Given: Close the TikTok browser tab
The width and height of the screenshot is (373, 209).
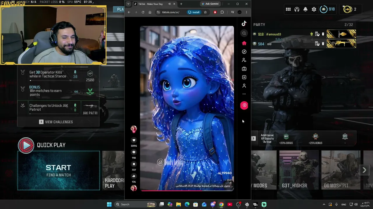Looking at the screenshot, I should coord(175,4).
